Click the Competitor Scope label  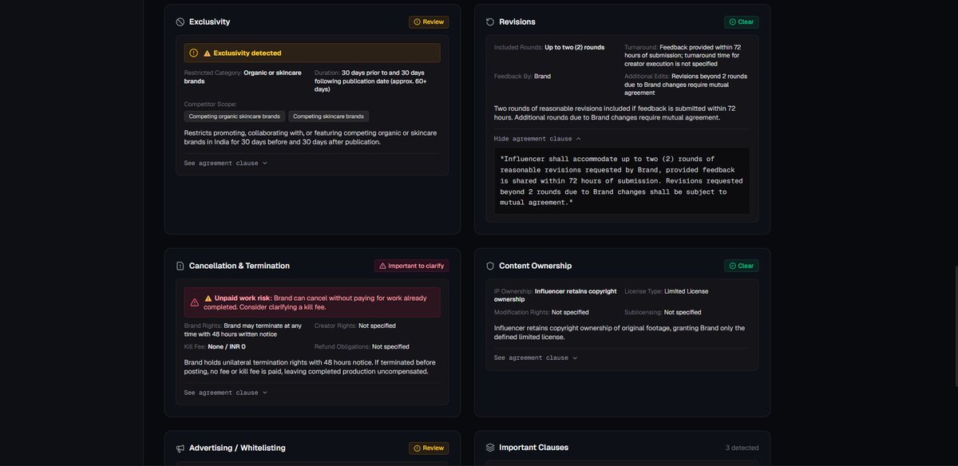coord(211,104)
